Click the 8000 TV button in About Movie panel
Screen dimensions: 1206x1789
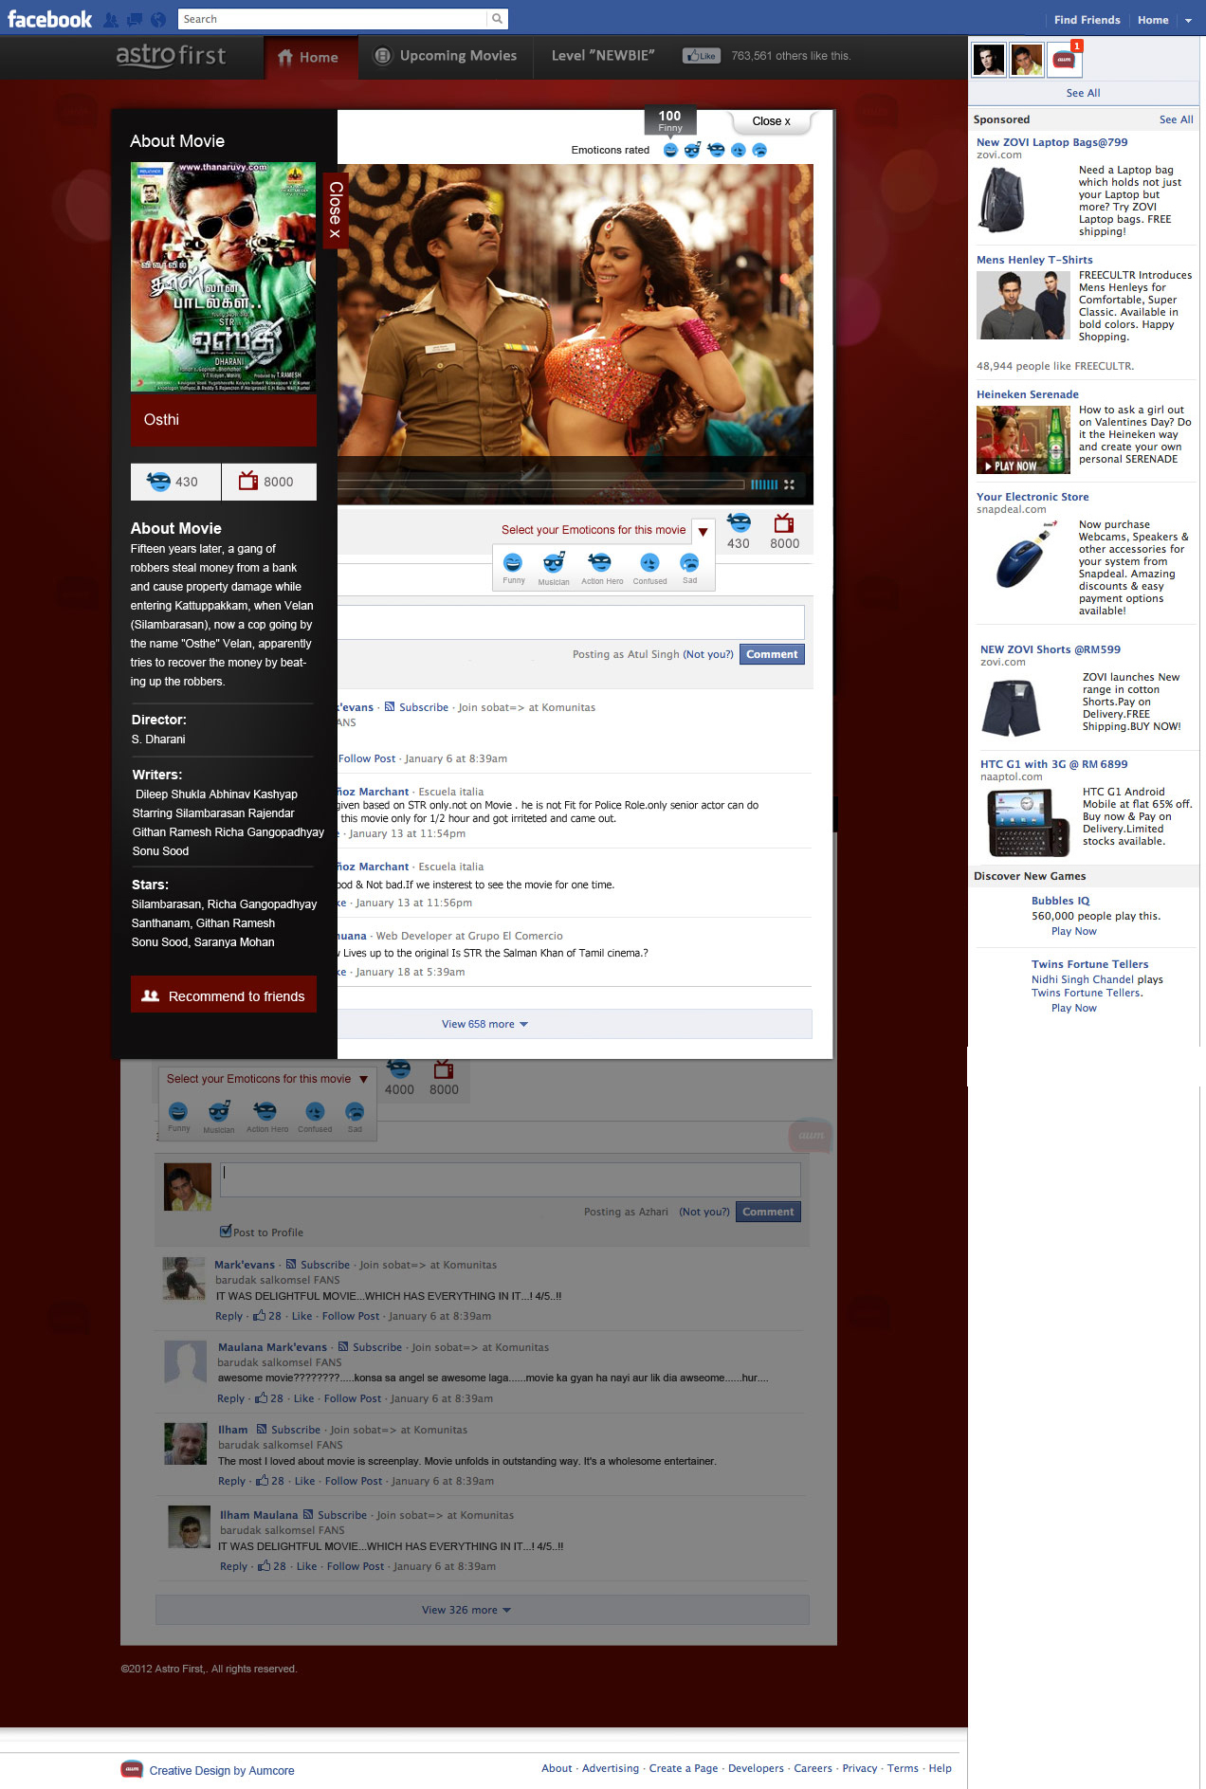pyautogui.click(x=269, y=482)
